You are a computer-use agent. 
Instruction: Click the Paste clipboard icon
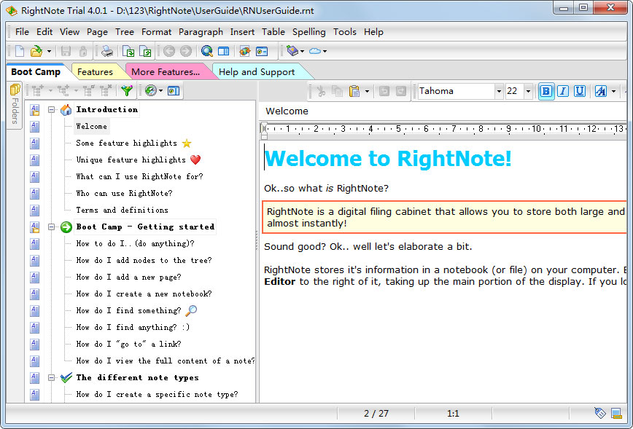(354, 91)
